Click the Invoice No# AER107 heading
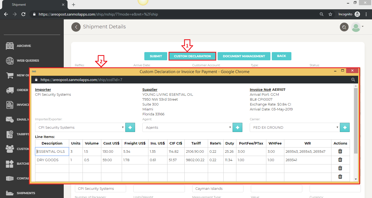This screenshot has height=198, width=372. pyautogui.click(x=267, y=89)
